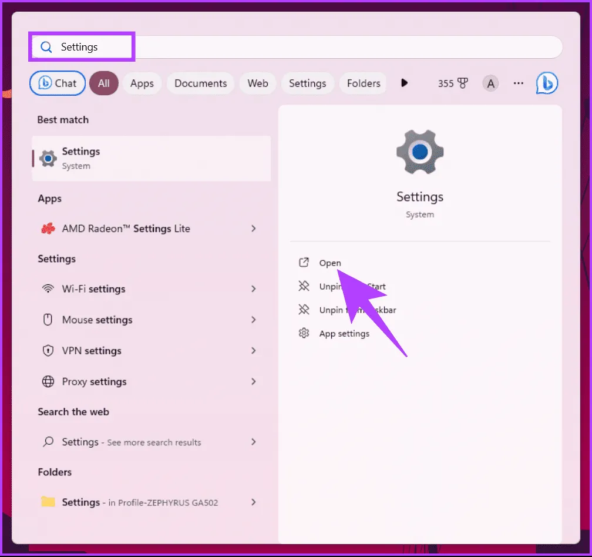The image size is (592, 557).
Task: Open VPN settings result
Action: click(92, 351)
